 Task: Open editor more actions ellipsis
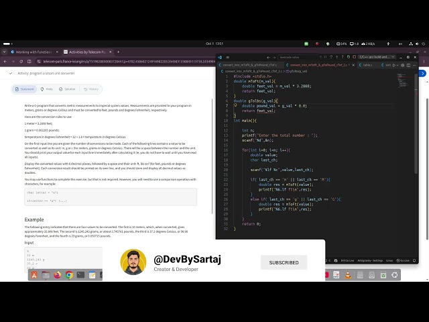pyautogui.click(x=414, y=65)
